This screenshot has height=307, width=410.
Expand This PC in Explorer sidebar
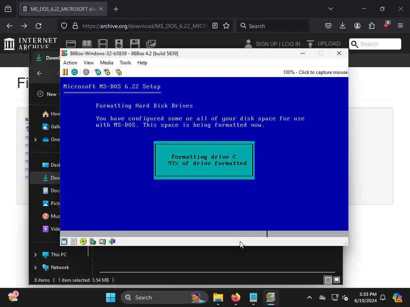click(x=36, y=255)
